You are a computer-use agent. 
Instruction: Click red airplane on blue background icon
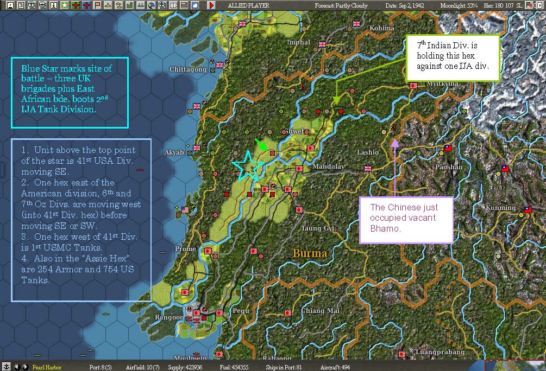coord(86,5)
